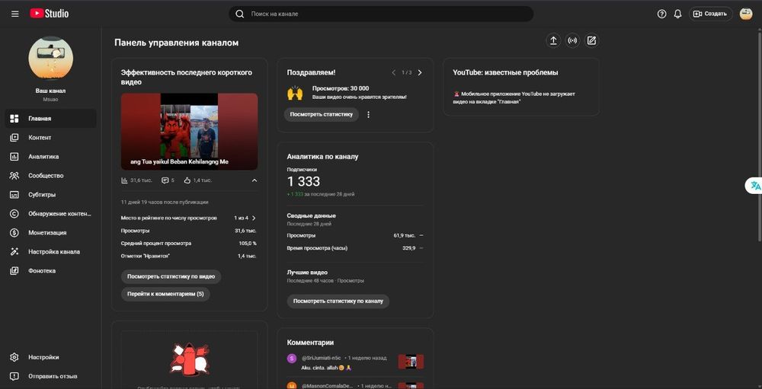Open 'Субтитры' in the sidebar
762x389 pixels.
[x=50, y=195]
